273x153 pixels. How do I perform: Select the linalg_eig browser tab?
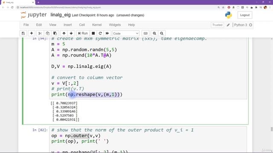click(x=17, y=3)
